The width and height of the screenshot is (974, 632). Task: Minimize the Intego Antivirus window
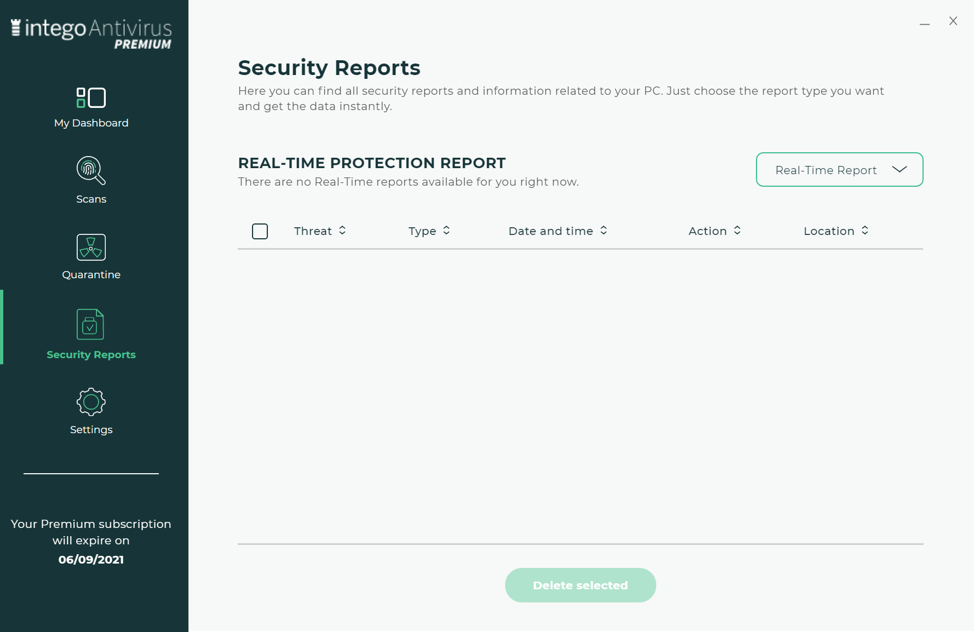coord(925,24)
